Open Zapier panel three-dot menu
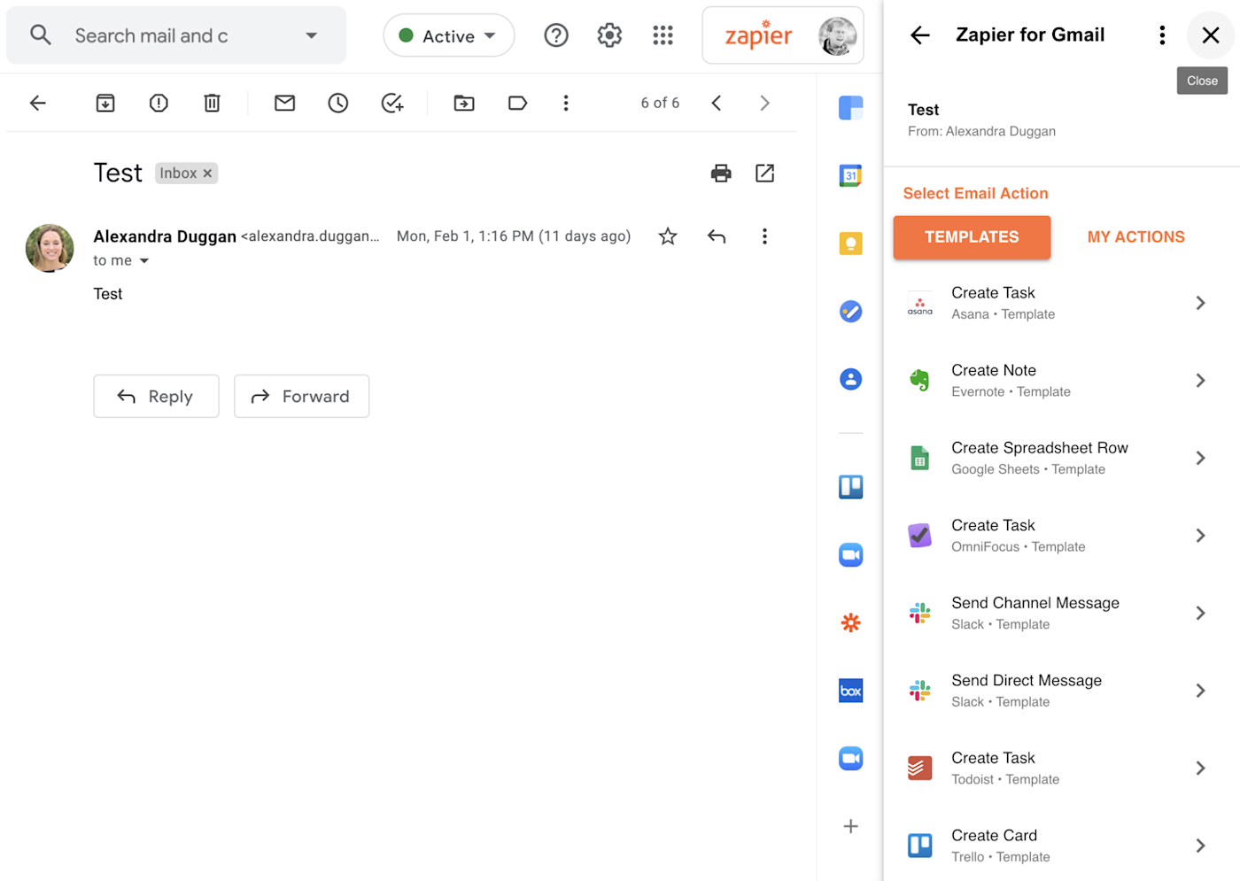 click(x=1162, y=35)
